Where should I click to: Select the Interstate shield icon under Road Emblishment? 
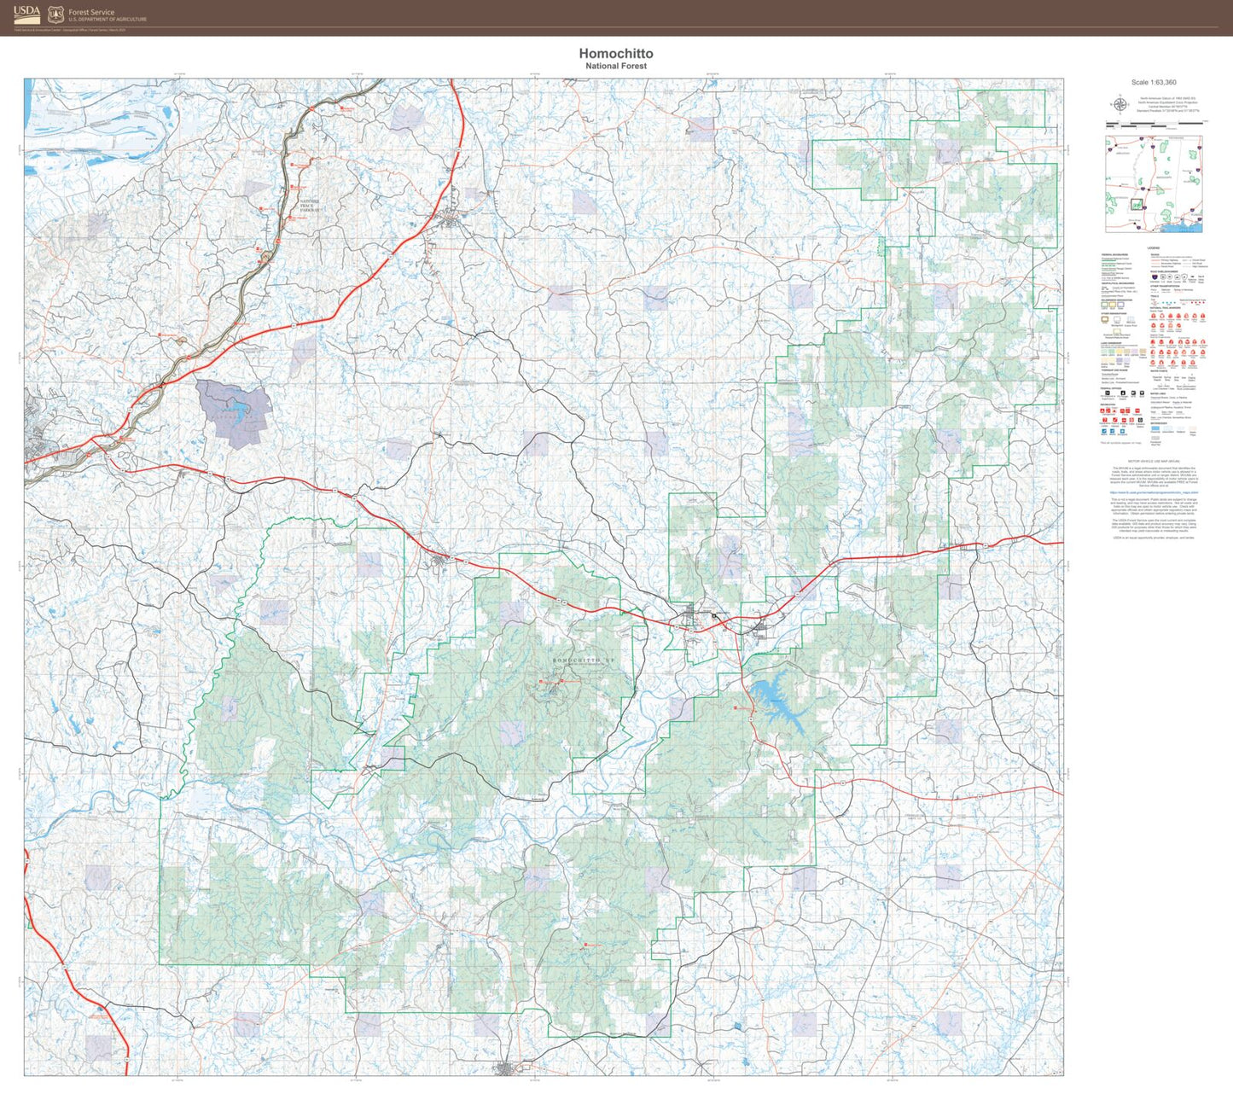tap(1154, 276)
